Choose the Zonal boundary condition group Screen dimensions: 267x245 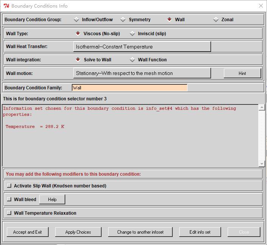pyautogui.click(x=216, y=20)
